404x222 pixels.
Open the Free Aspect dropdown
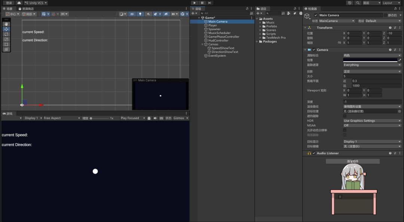coord(62,118)
